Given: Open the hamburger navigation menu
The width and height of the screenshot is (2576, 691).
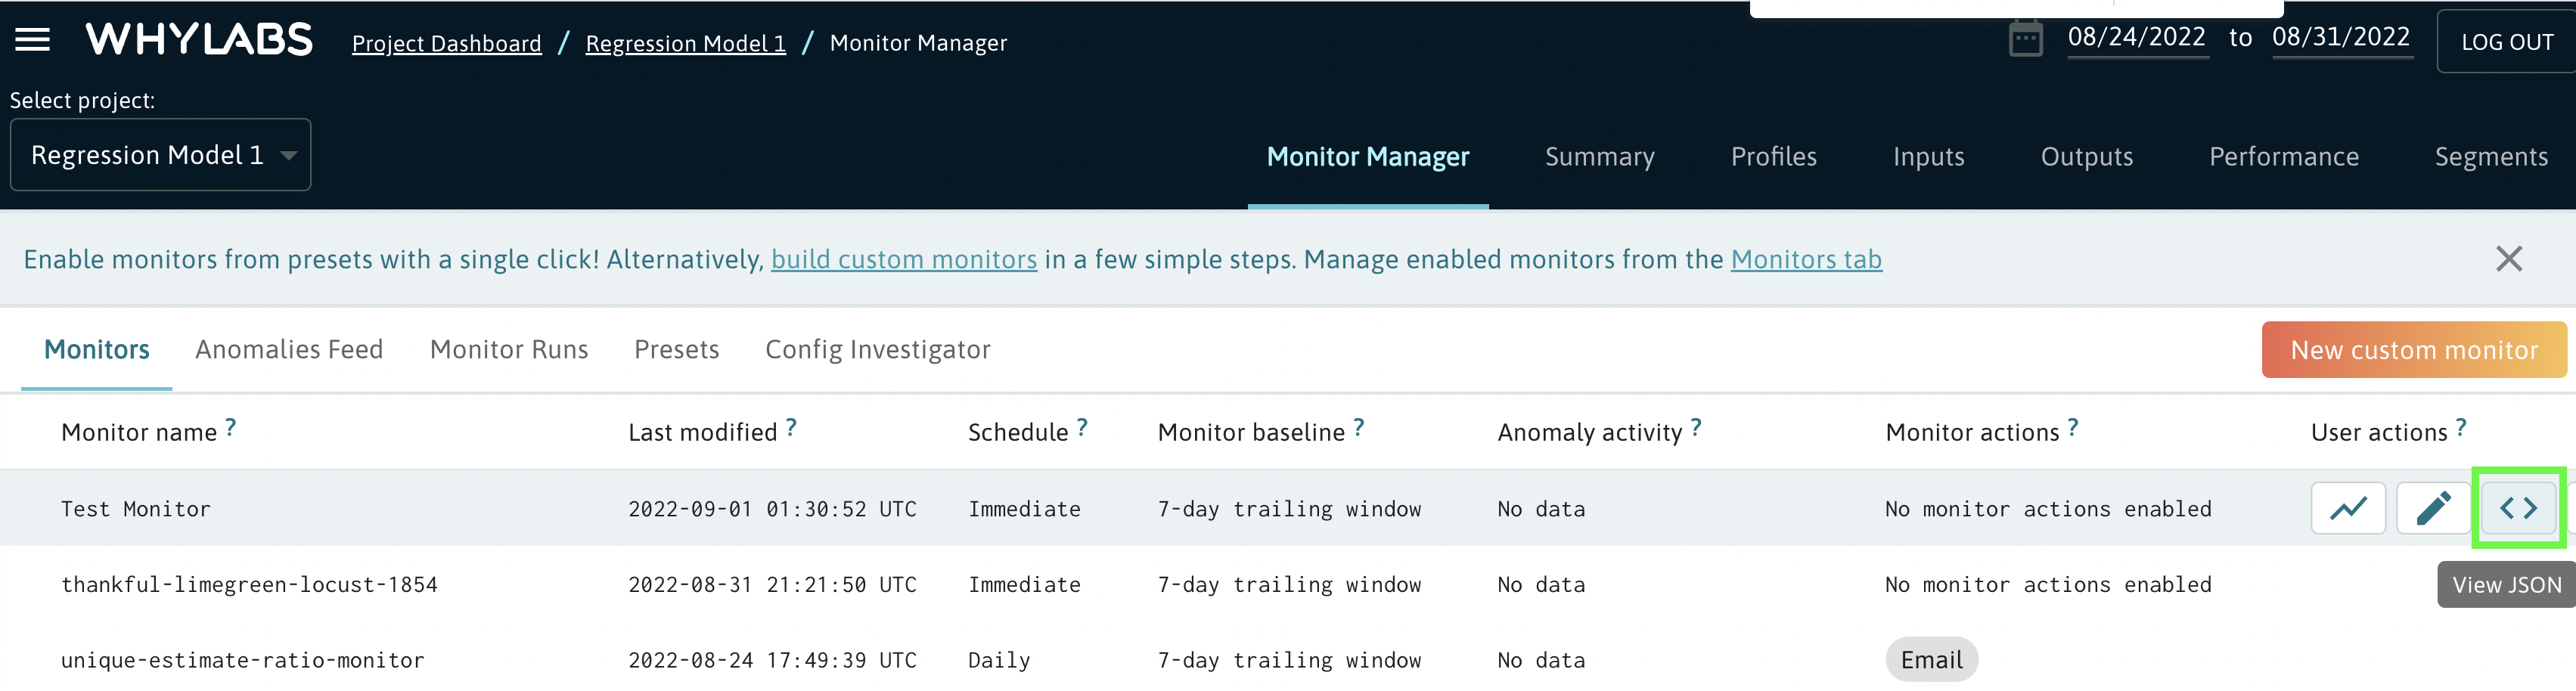Looking at the screenshot, I should (32, 39).
